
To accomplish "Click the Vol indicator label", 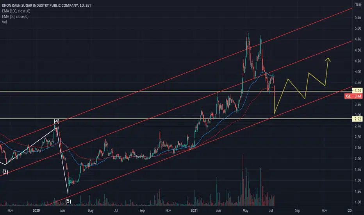I will click(x=4, y=22).
